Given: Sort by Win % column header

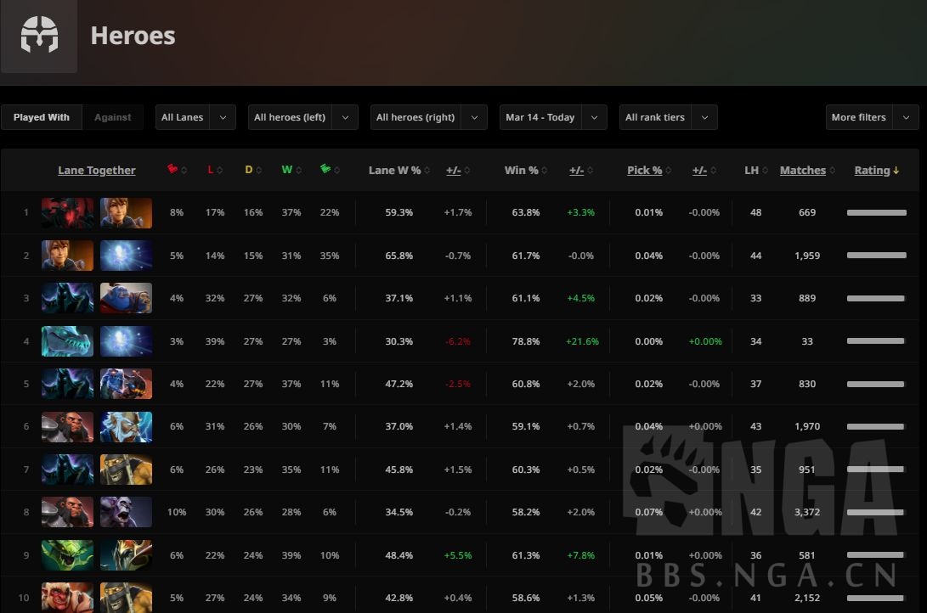Looking at the screenshot, I should (x=521, y=171).
